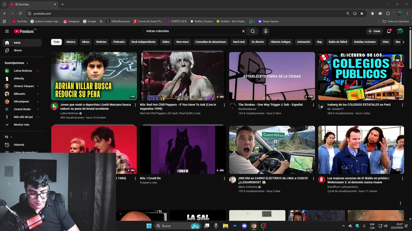Open Adrián Villar video thumbnail
412x231 pixels.
tap(94, 76)
